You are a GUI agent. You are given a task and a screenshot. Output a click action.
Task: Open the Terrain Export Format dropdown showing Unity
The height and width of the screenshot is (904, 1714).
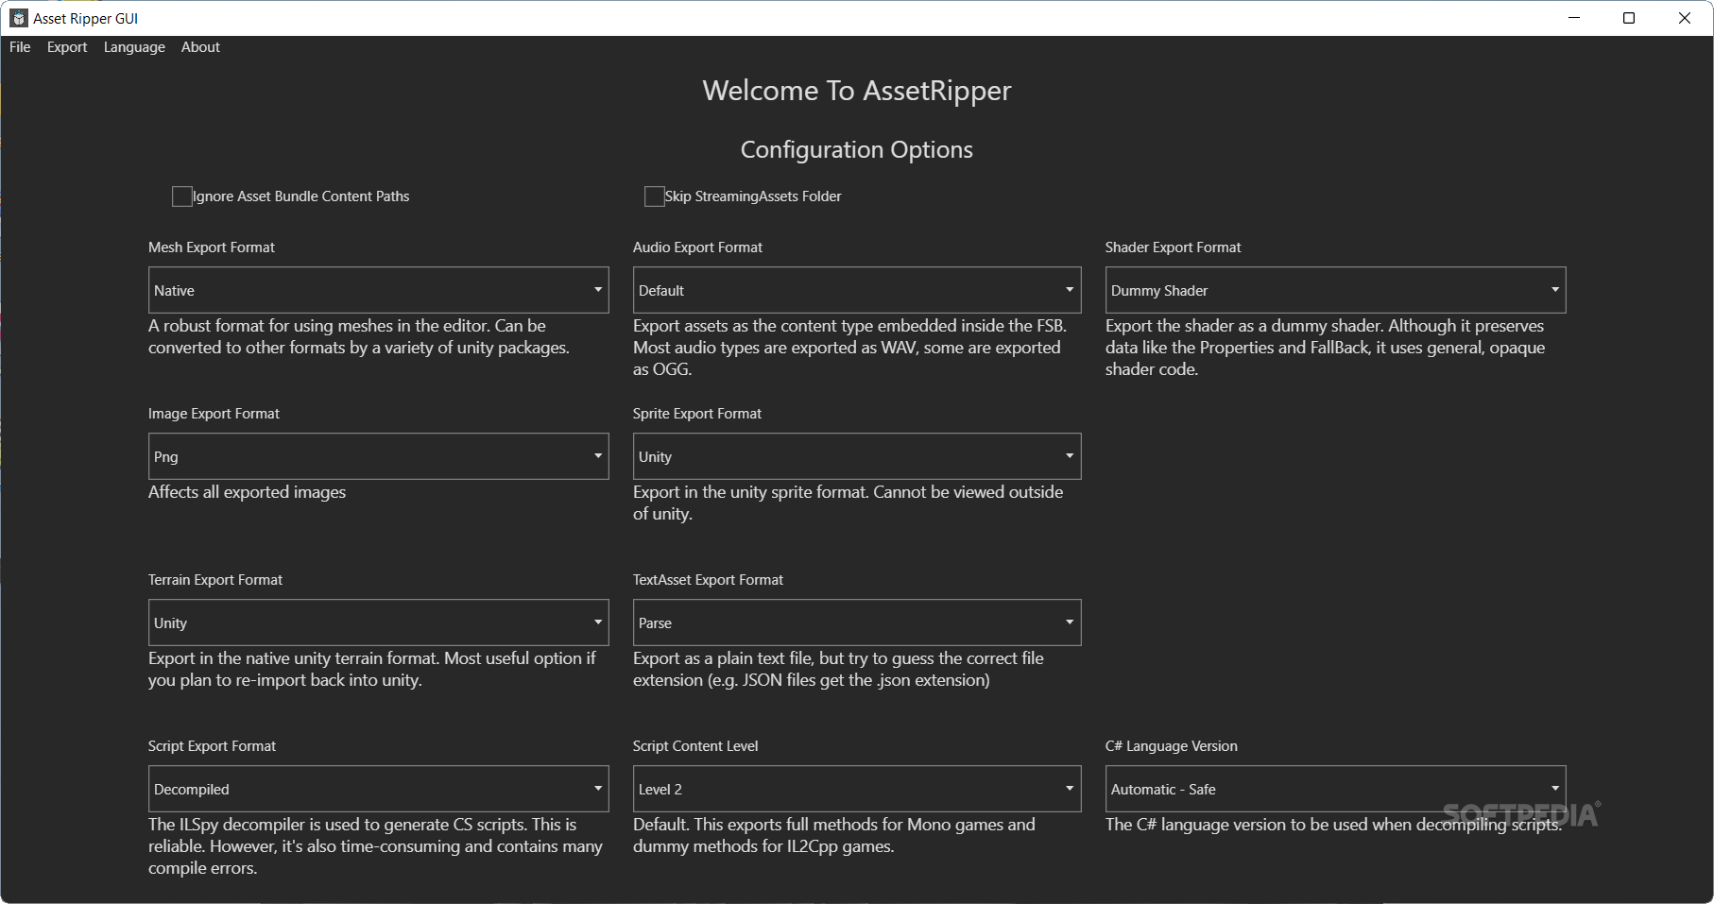[378, 623]
